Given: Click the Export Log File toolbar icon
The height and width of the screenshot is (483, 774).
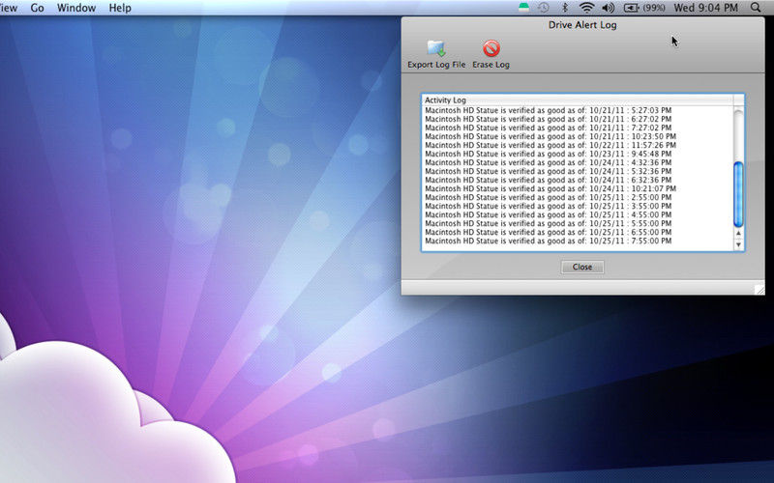Looking at the screenshot, I should [436, 49].
